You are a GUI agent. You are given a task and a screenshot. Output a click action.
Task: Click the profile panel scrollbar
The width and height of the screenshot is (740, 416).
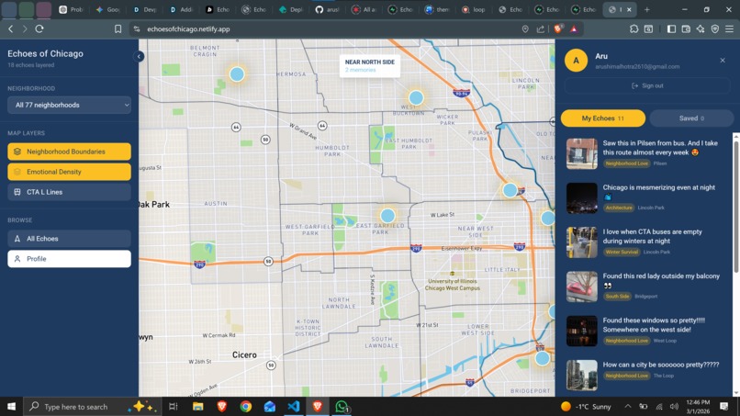coord(735,207)
